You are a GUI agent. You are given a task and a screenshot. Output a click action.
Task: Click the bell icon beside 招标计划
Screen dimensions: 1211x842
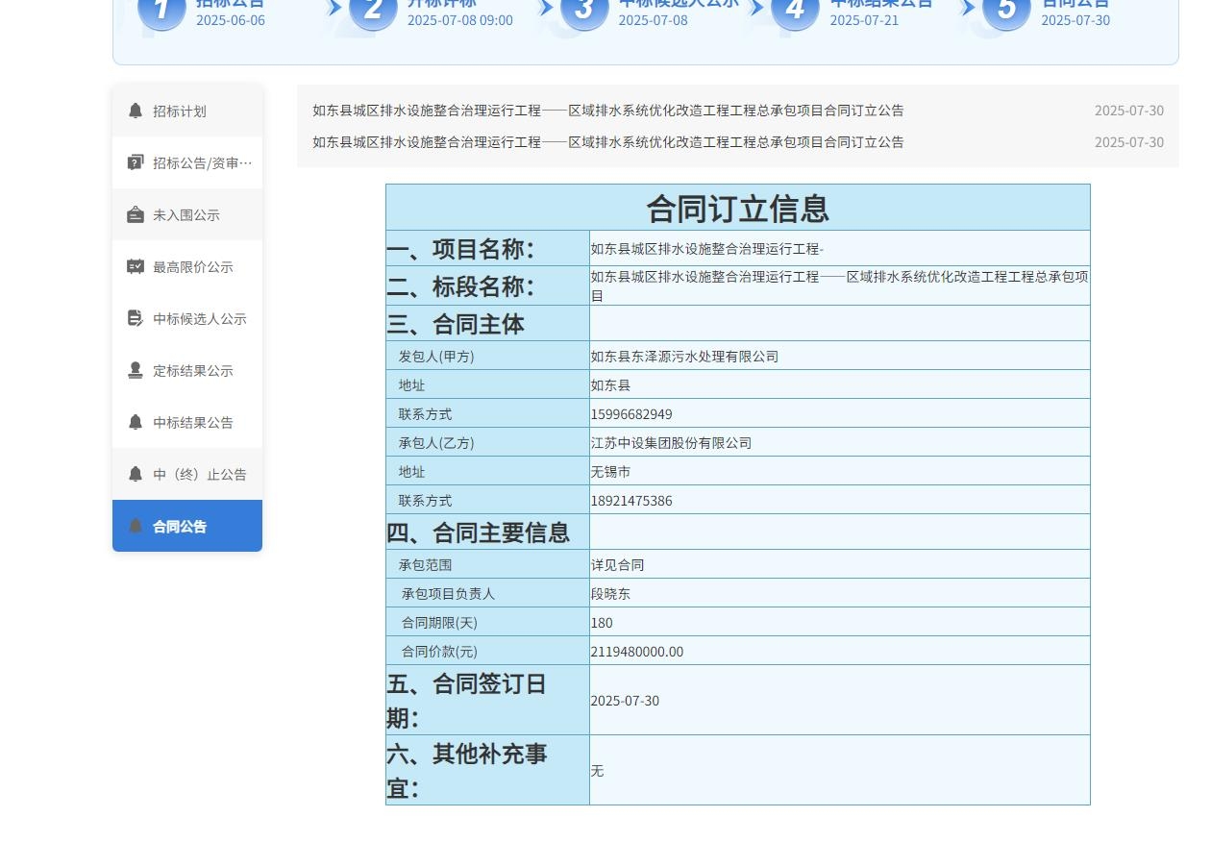click(136, 111)
